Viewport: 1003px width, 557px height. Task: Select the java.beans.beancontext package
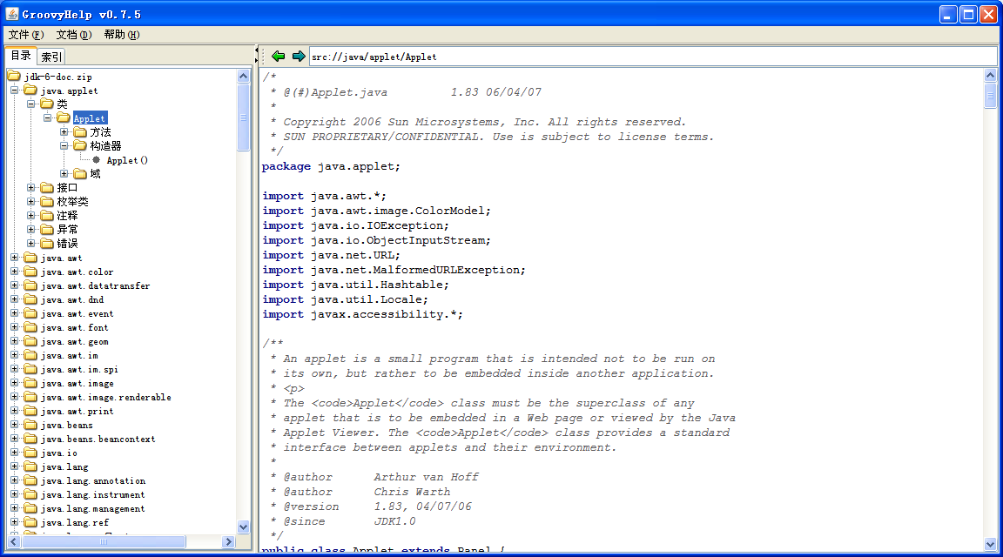[x=98, y=439]
